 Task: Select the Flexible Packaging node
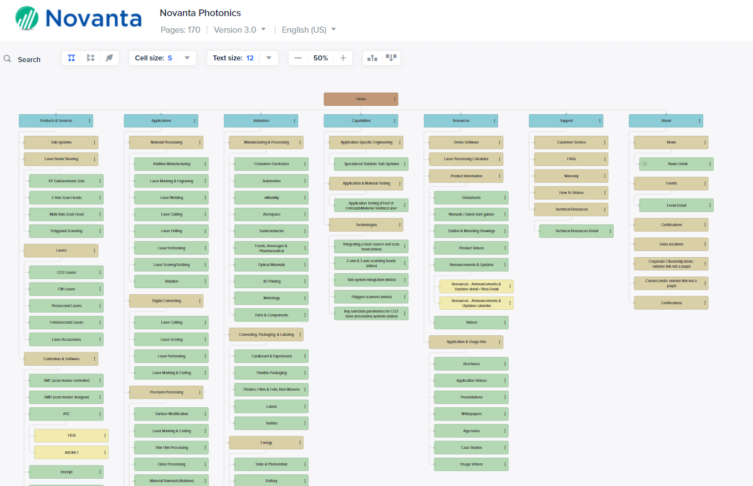point(272,373)
